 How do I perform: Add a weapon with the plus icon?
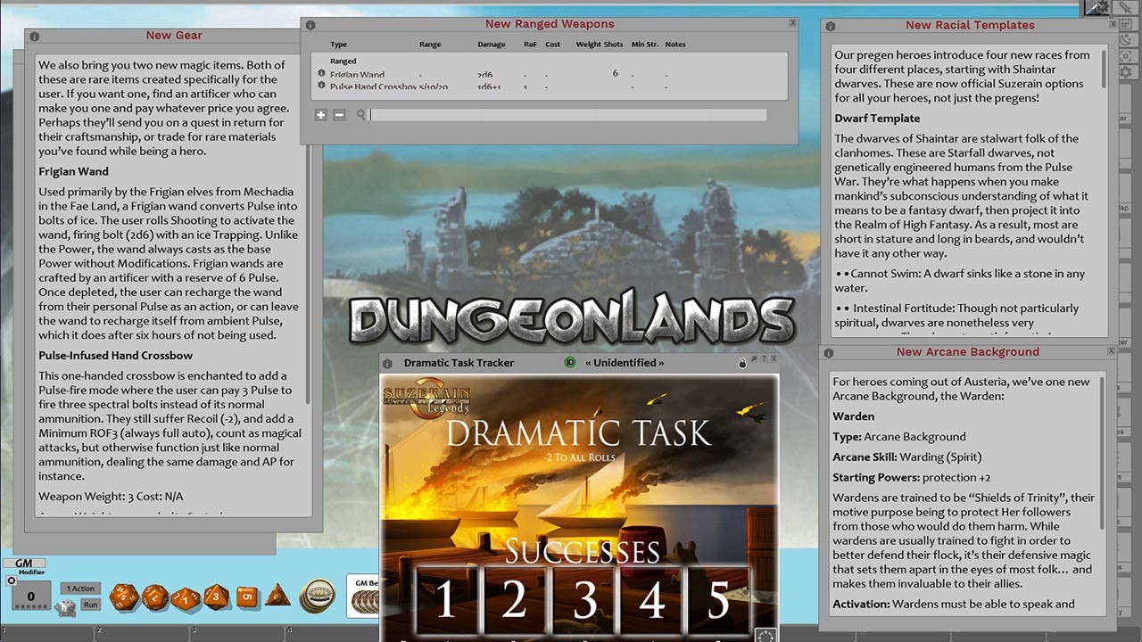pos(321,114)
